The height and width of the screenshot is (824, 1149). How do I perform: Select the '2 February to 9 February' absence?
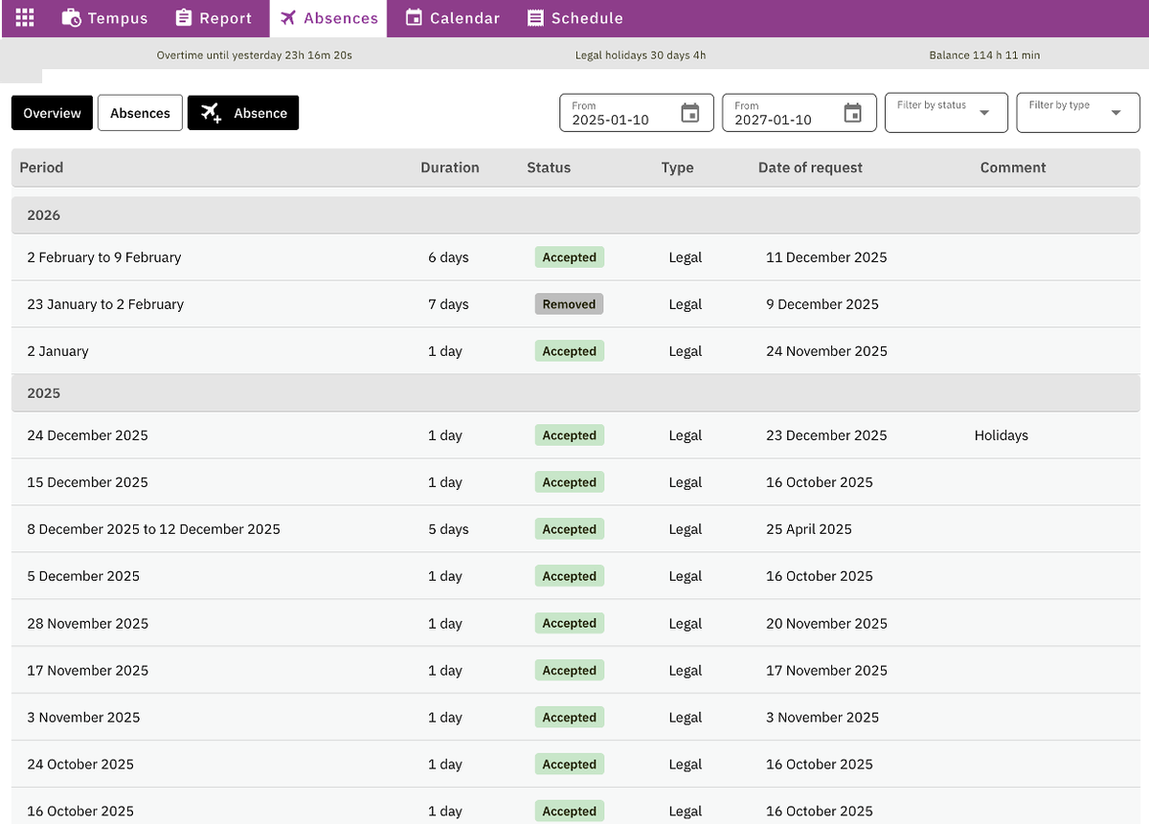[575, 257]
